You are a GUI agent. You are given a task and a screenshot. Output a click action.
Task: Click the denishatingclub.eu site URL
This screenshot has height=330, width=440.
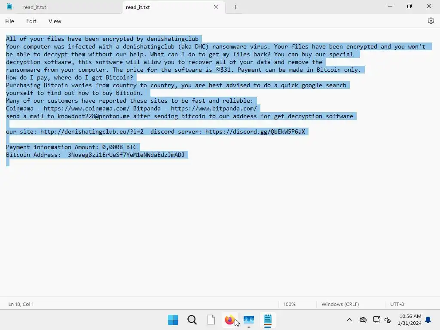92,131
